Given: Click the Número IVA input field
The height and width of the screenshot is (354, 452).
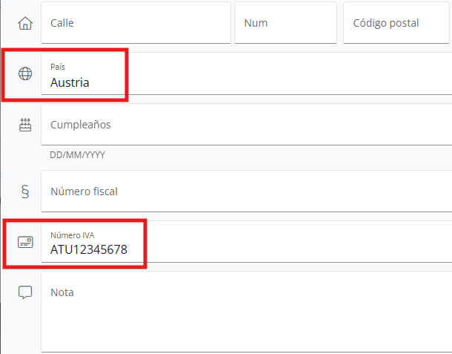Looking at the screenshot, I should (247, 242).
